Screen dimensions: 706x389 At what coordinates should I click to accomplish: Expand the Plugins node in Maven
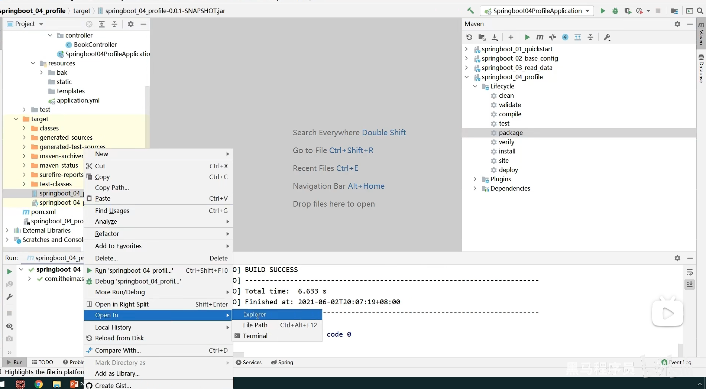pos(475,179)
